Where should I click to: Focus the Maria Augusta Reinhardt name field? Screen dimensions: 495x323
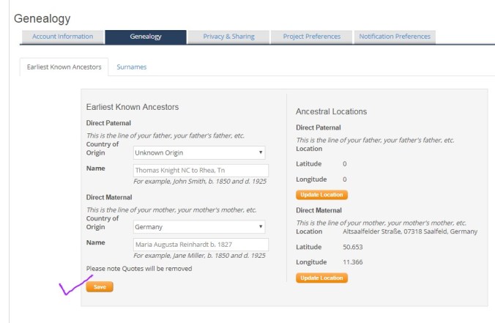tap(200, 245)
